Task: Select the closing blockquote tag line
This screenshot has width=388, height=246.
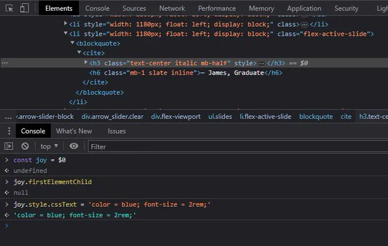Action: (x=99, y=92)
